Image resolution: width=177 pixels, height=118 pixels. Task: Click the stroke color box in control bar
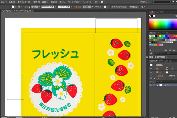point(19,7)
